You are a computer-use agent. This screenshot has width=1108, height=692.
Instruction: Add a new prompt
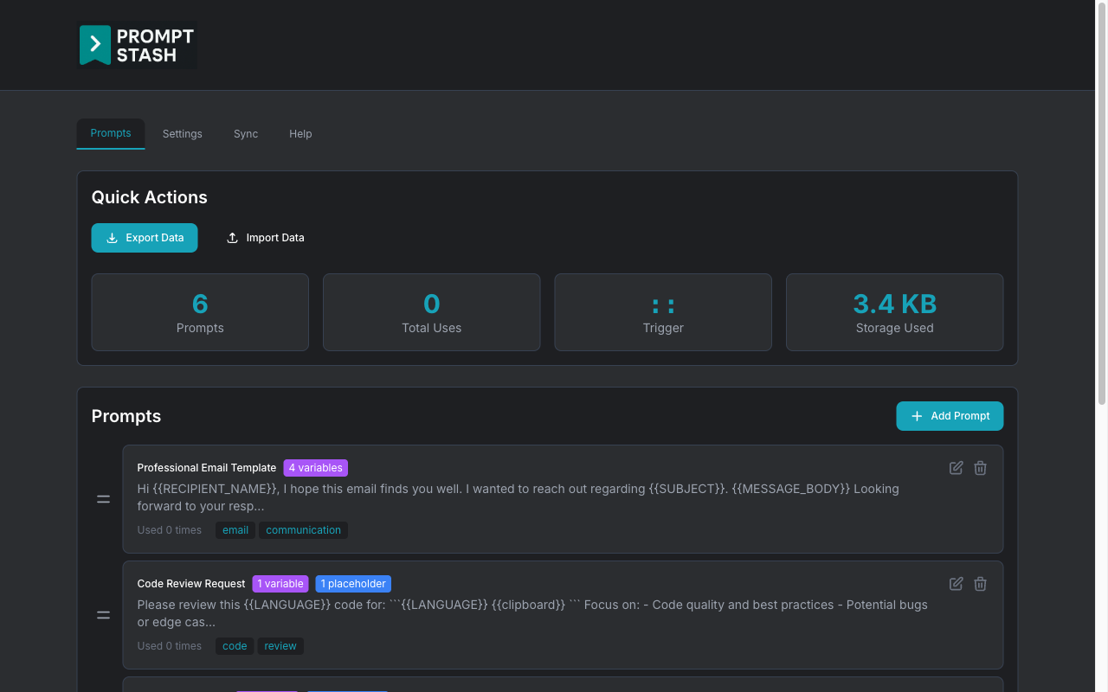click(x=950, y=416)
